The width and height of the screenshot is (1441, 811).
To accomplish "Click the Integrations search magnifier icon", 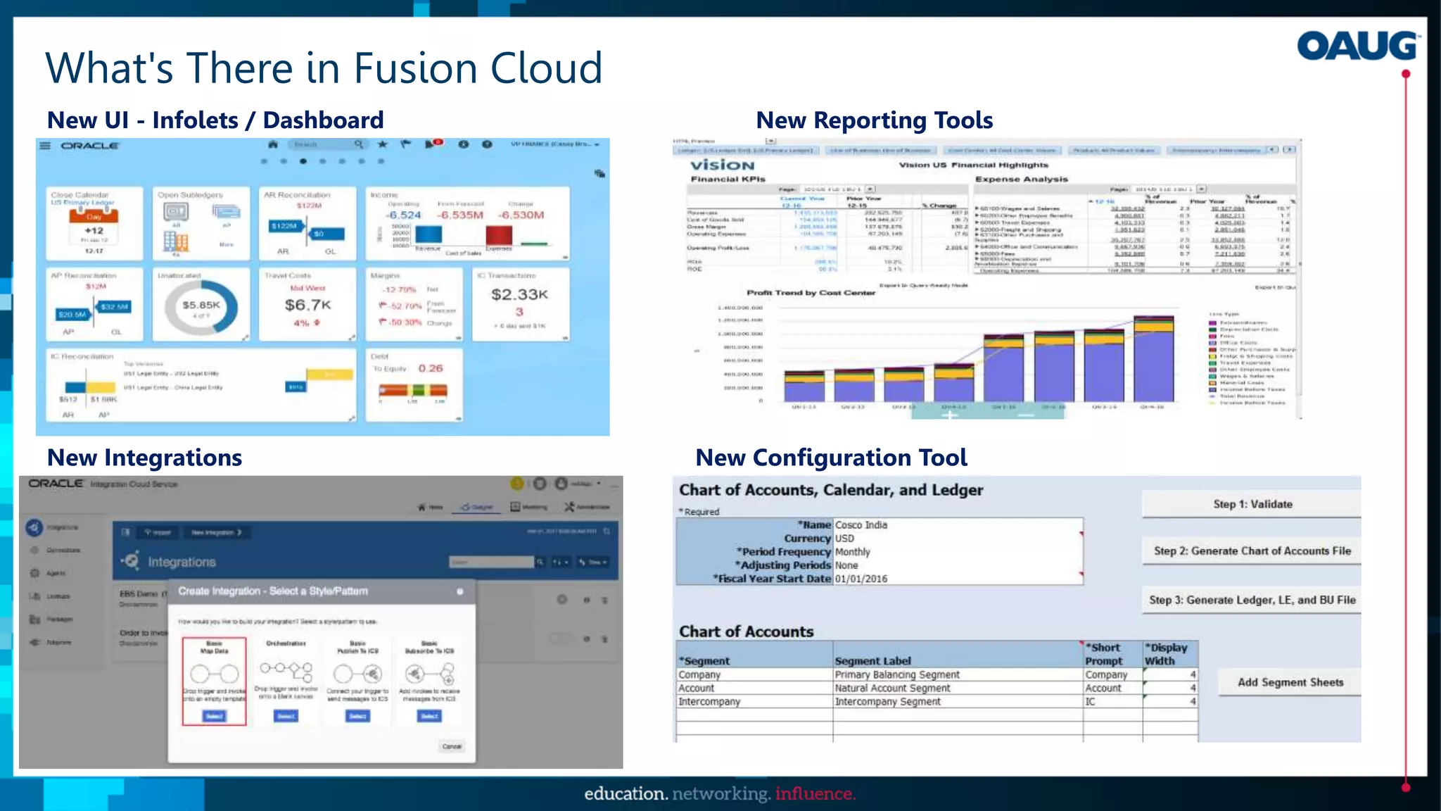I will pyautogui.click(x=540, y=562).
